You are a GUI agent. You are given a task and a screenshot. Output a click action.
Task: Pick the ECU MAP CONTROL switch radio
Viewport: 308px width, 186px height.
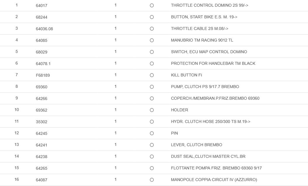tap(152, 52)
